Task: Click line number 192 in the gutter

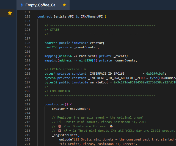Action: (28, 16)
